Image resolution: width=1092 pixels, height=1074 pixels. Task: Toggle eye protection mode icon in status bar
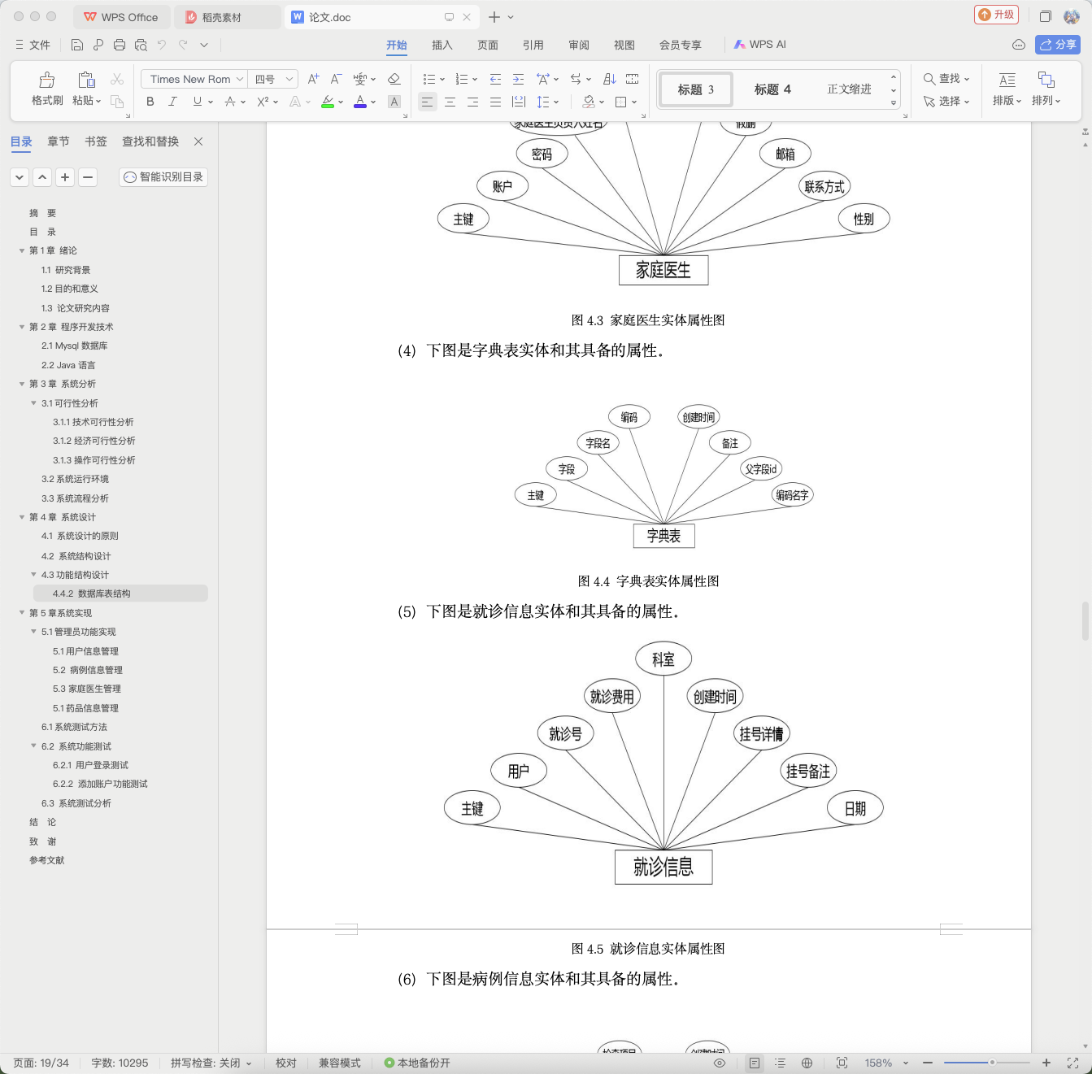(720, 1063)
